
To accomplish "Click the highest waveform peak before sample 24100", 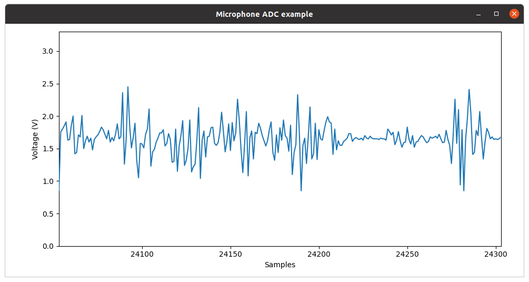I will [x=128, y=87].
